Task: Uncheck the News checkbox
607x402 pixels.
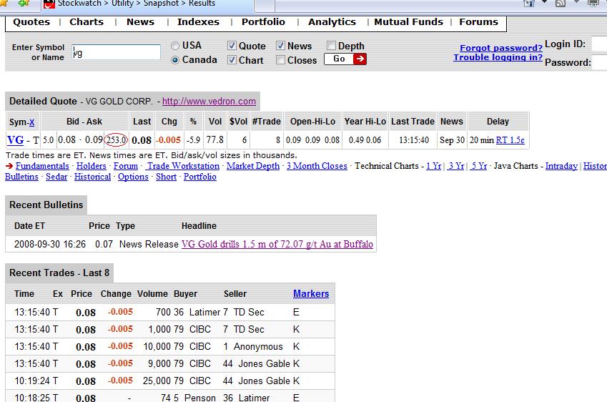Action: pyautogui.click(x=281, y=46)
